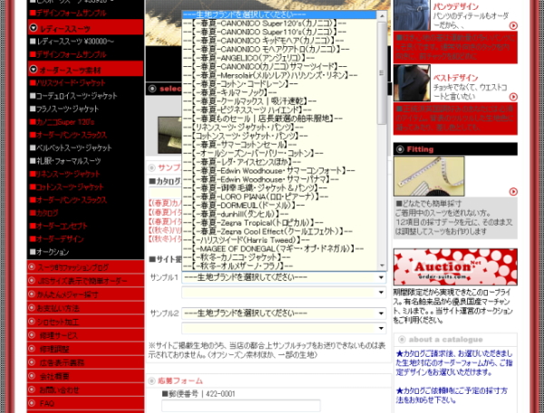
Task: Select the クールマックス 吸汗速乾 option
Action: [279, 101]
